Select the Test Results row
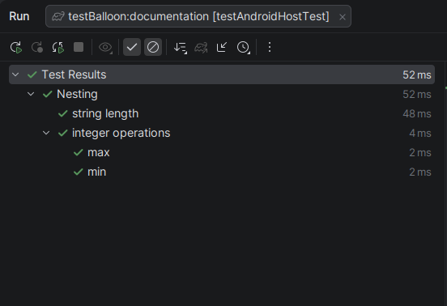Image resolution: width=447 pixels, height=306 pixels. point(222,74)
